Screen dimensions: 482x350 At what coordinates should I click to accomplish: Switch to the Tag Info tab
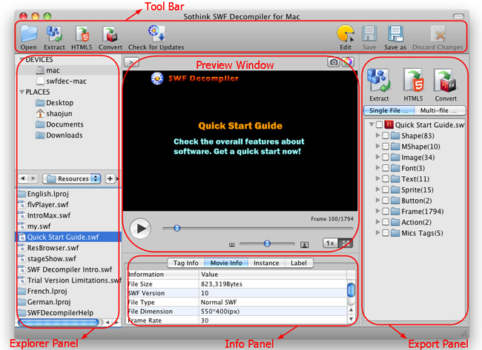click(185, 263)
